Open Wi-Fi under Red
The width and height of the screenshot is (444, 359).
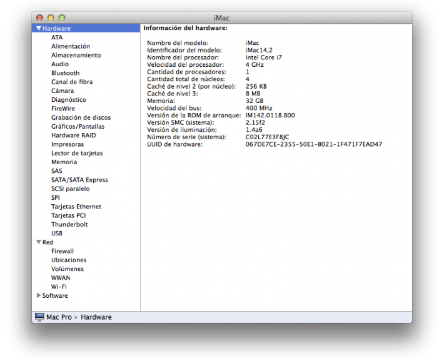coord(59,287)
